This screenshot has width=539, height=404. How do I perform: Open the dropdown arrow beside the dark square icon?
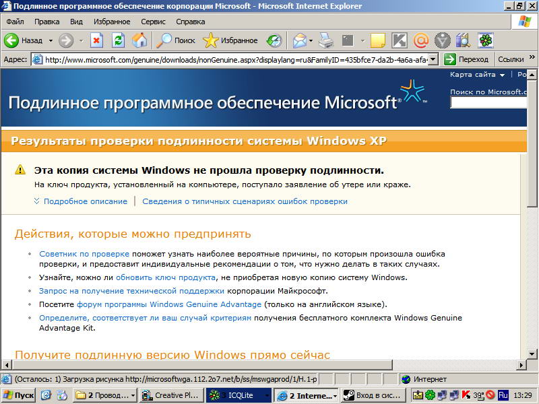[x=362, y=40]
